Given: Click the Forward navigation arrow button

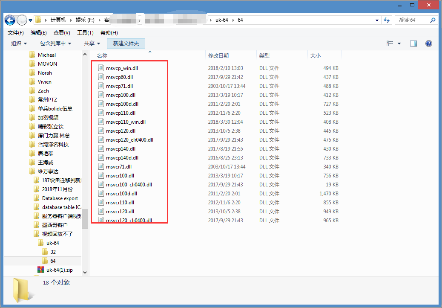Looking at the screenshot, I should coord(22,20).
